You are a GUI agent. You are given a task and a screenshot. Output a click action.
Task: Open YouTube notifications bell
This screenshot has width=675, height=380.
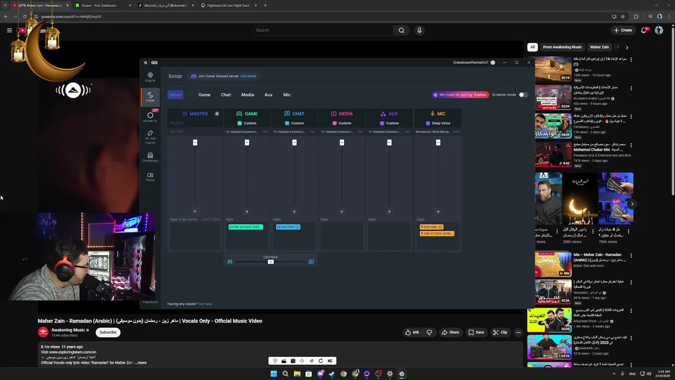click(643, 30)
